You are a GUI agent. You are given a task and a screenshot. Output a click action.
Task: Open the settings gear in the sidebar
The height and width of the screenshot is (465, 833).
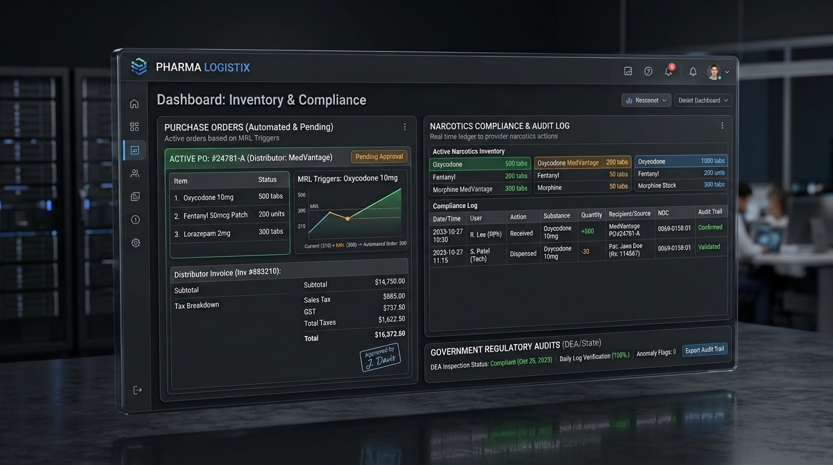pos(136,243)
